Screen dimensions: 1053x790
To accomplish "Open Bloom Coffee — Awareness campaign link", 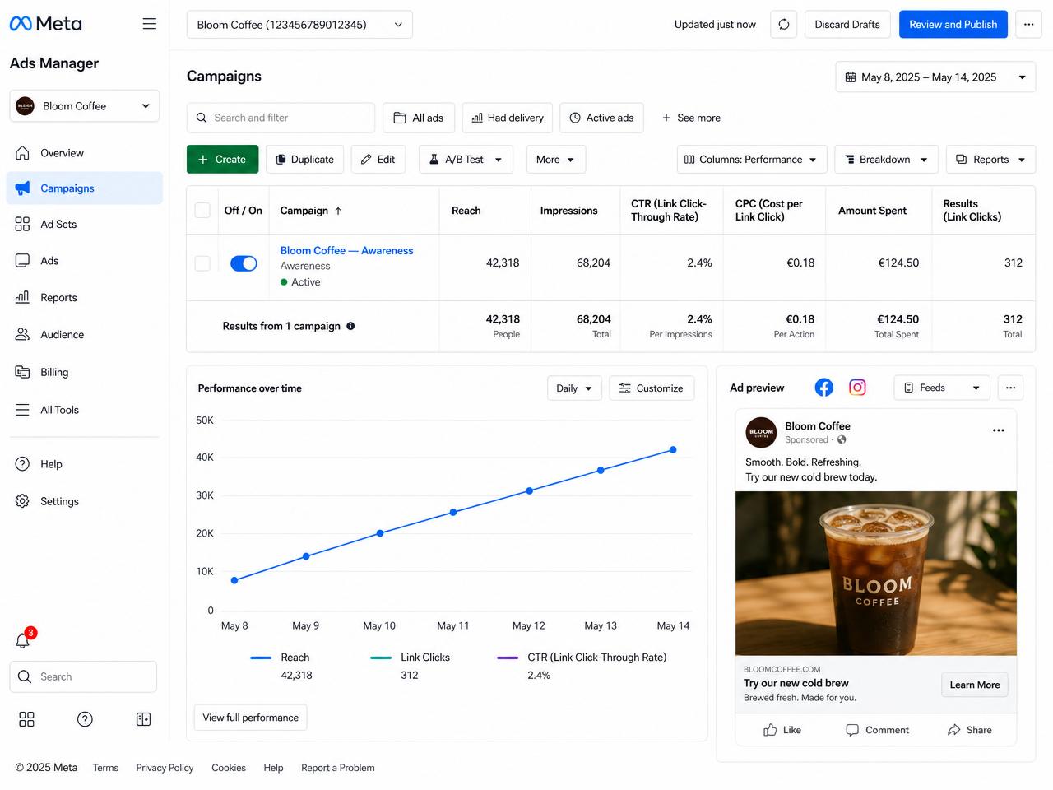I will pos(346,250).
